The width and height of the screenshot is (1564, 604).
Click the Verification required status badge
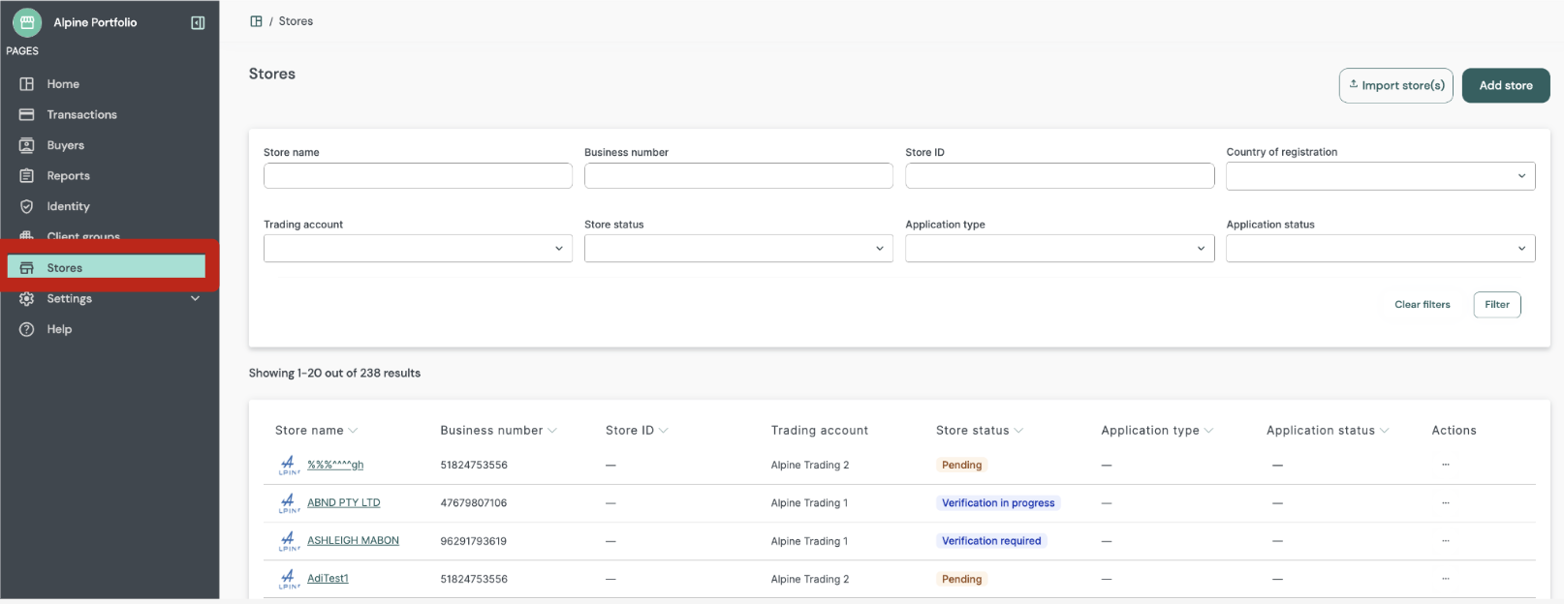coord(991,541)
